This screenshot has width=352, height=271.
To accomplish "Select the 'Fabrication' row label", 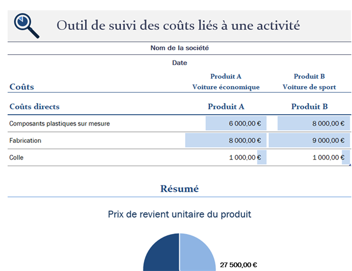I will [25, 141].
